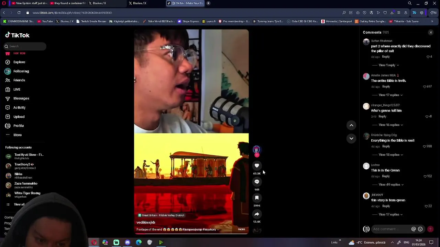This screenshot has height=247, width=440.
Task: Reload the page in browser toolbar
Action: tap(19, 13)
